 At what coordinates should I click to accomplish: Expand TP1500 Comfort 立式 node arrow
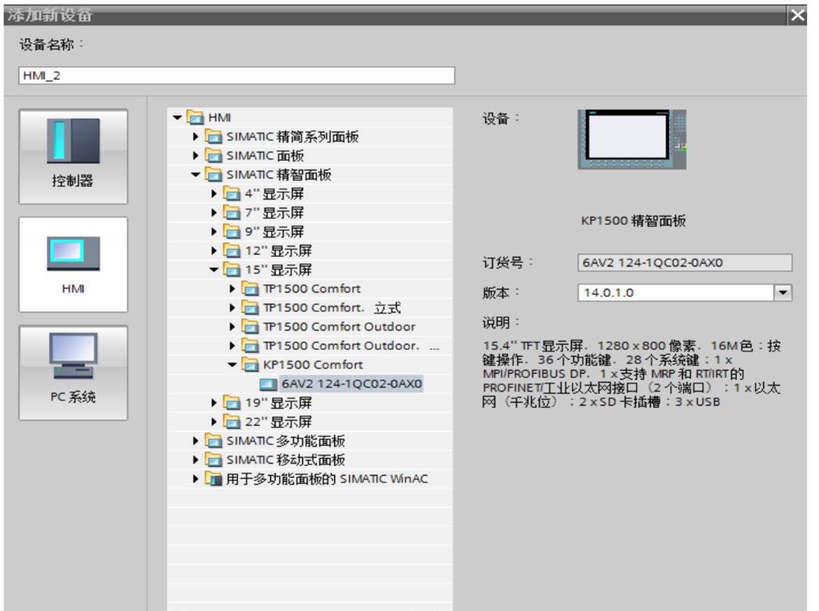click(232, 307)
